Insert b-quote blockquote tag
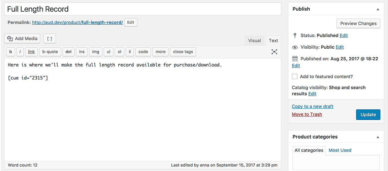Screen dimensions: 388x171 tap(50, 52)
